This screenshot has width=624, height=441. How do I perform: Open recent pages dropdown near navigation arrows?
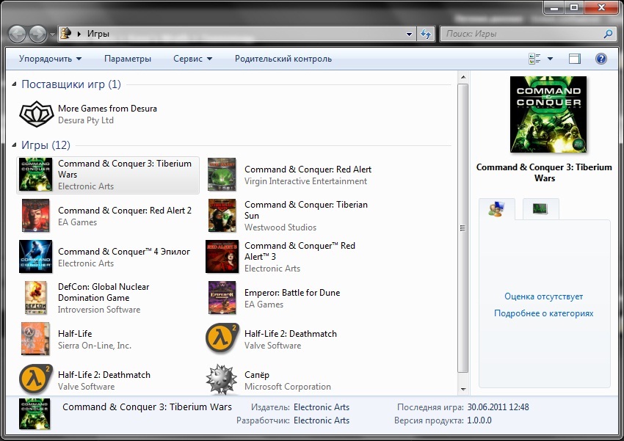(52, 34)
